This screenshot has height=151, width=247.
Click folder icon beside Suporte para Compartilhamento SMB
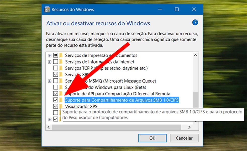[61, 100]
